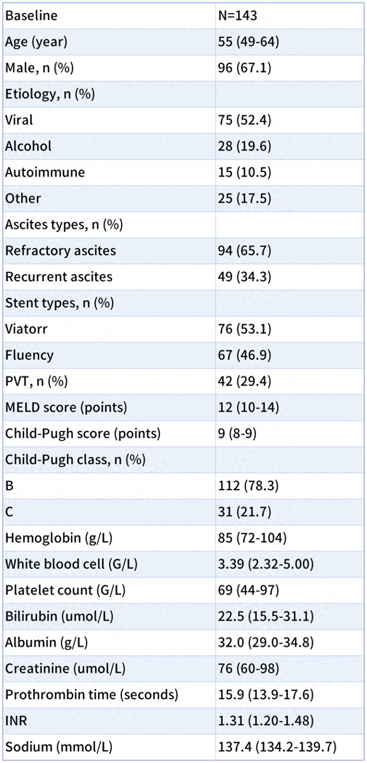Click the Baseline header cell

[x=31, y=16]
